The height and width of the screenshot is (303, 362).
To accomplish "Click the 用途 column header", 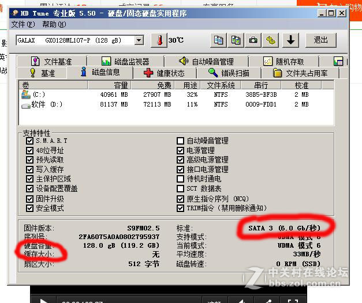I will coord(188,85).
